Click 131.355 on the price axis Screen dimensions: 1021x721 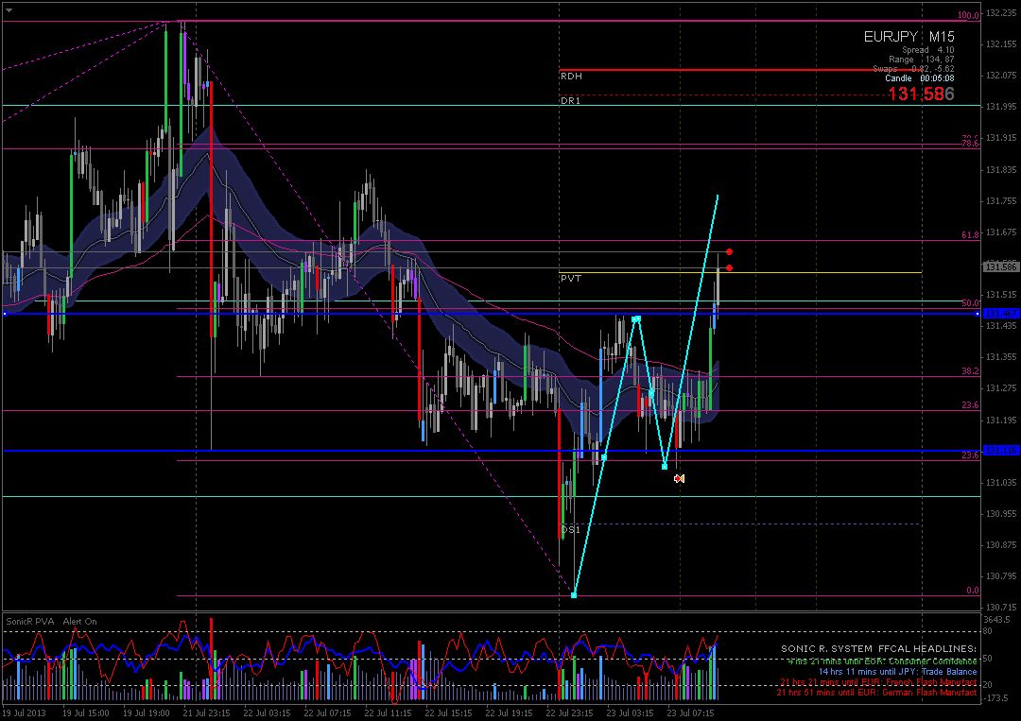pos(1001,357)
